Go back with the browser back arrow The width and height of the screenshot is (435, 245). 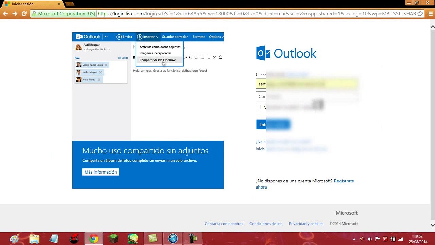(x=5, y=14)
